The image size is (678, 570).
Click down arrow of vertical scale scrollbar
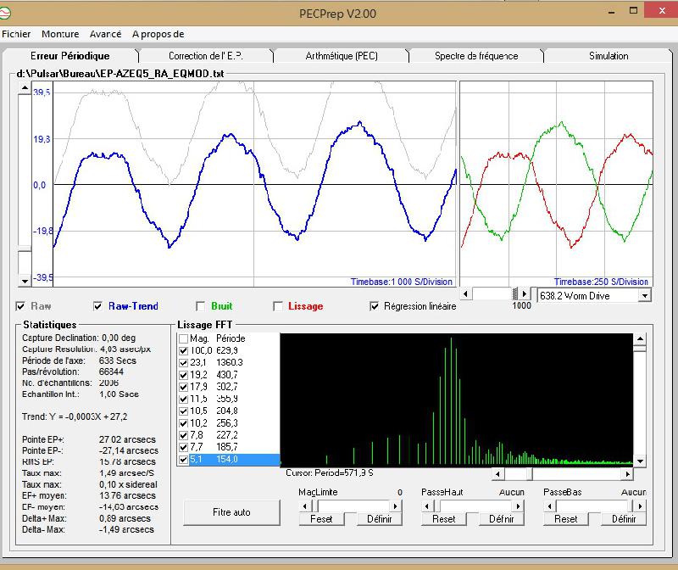25,281
